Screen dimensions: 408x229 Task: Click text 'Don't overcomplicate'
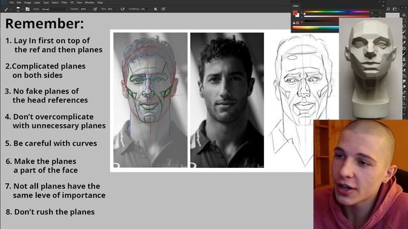[x=53, y=117]
